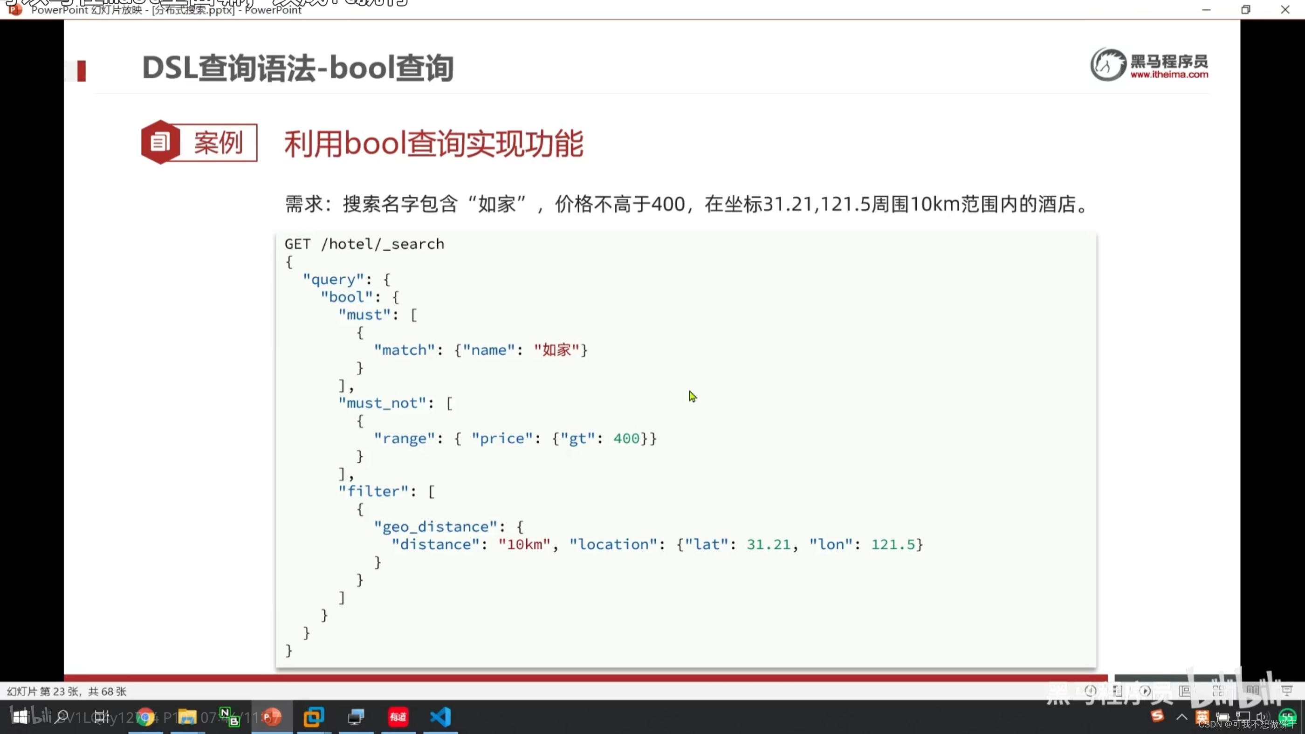1305x734 pixels.
Task: Click the itheima logo on slide
Action: 1149,64
